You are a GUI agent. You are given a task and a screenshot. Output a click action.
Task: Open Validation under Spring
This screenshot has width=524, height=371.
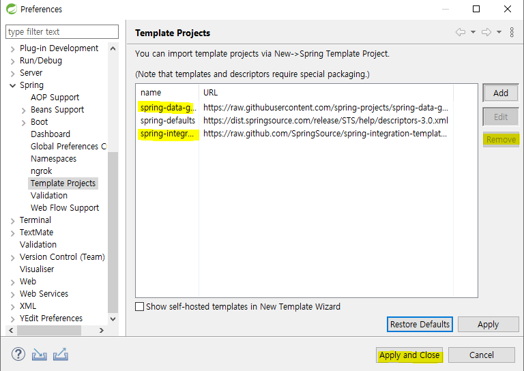pyautogui.click(x=49, y=195)
